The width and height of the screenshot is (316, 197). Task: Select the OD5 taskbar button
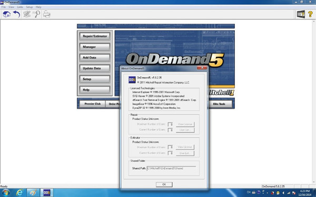tap(47, 193)
